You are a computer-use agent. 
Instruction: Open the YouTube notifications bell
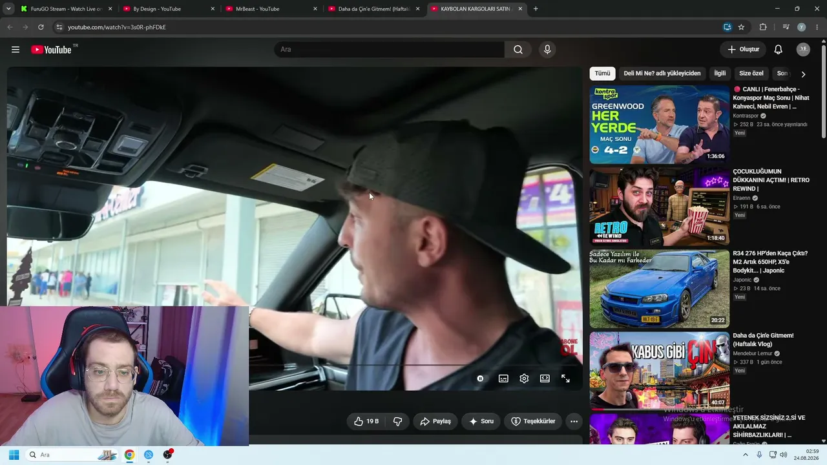pyautogui.click(x=779, y=50)
